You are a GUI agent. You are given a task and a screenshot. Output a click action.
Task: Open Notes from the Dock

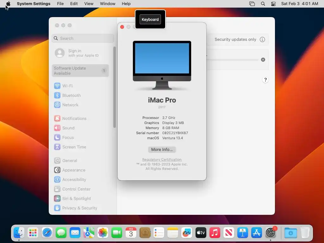(173, 233)
